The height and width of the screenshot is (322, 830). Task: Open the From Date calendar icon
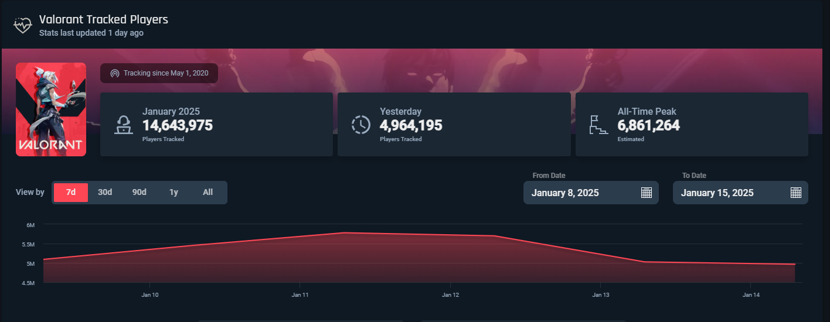(x=647, y=193)
